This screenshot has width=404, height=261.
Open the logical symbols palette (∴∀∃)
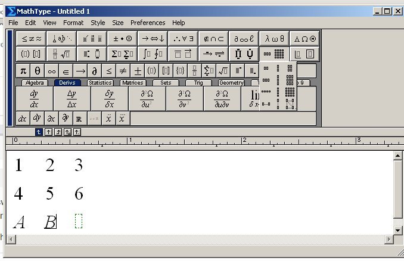point(183,39)
